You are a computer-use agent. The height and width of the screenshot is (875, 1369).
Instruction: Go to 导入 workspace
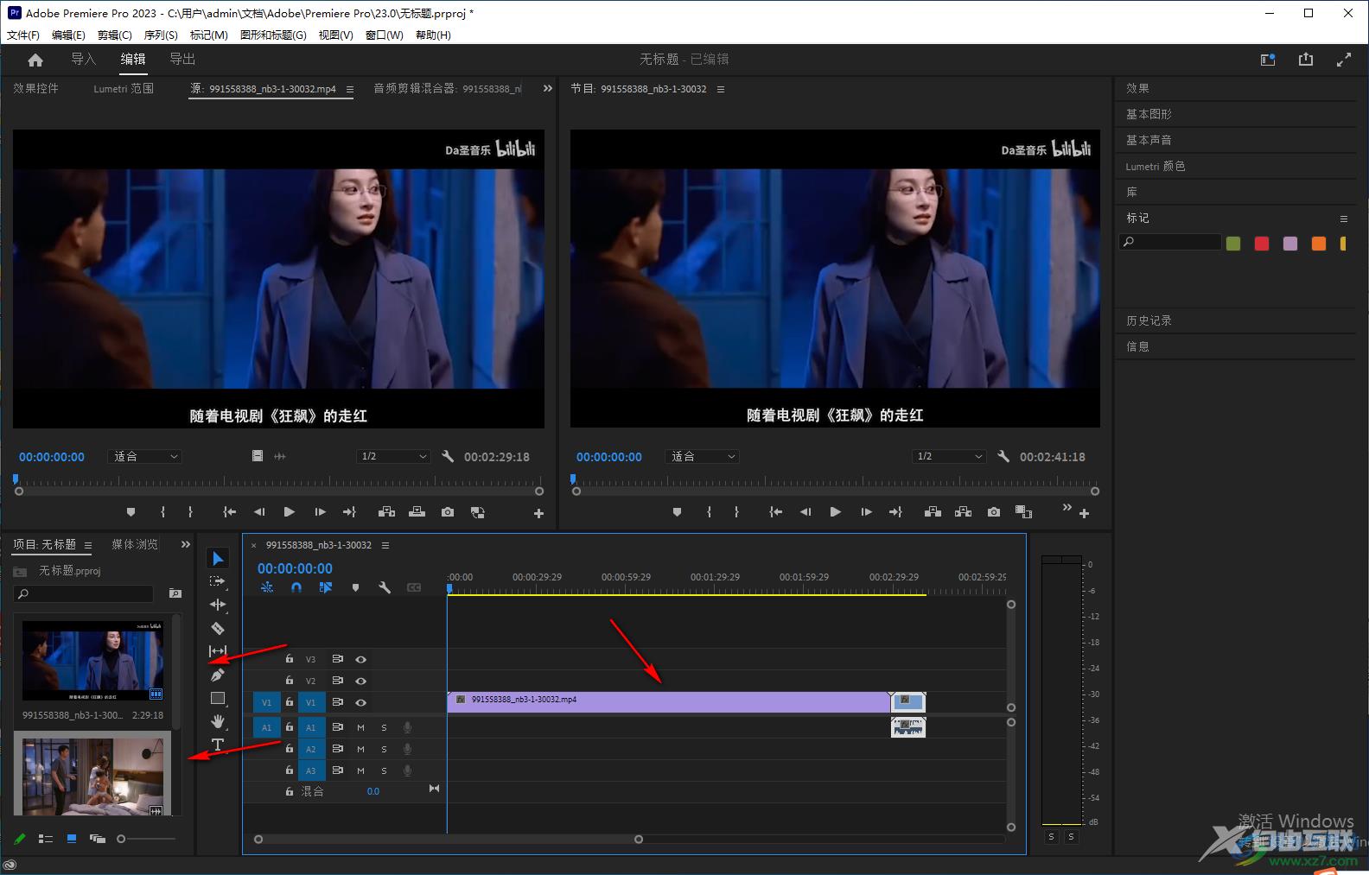[x=83, y=59]
